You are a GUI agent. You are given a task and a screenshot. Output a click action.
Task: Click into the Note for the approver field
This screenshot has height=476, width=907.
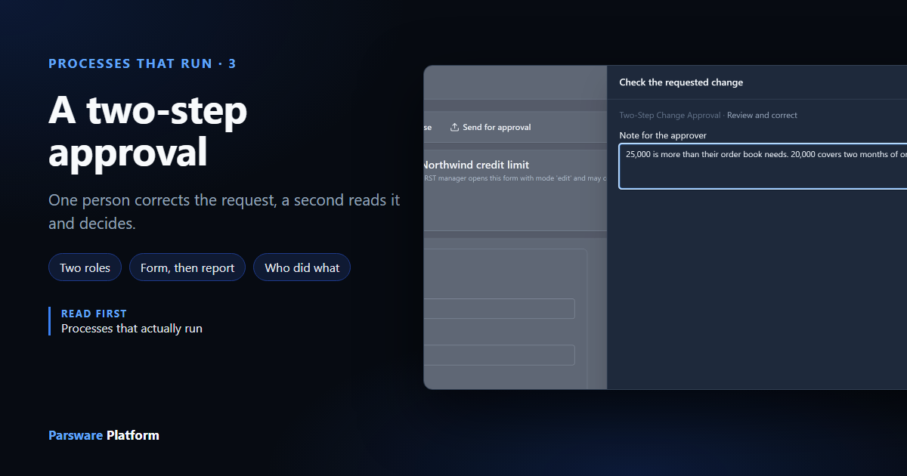[x=763, y=165]
